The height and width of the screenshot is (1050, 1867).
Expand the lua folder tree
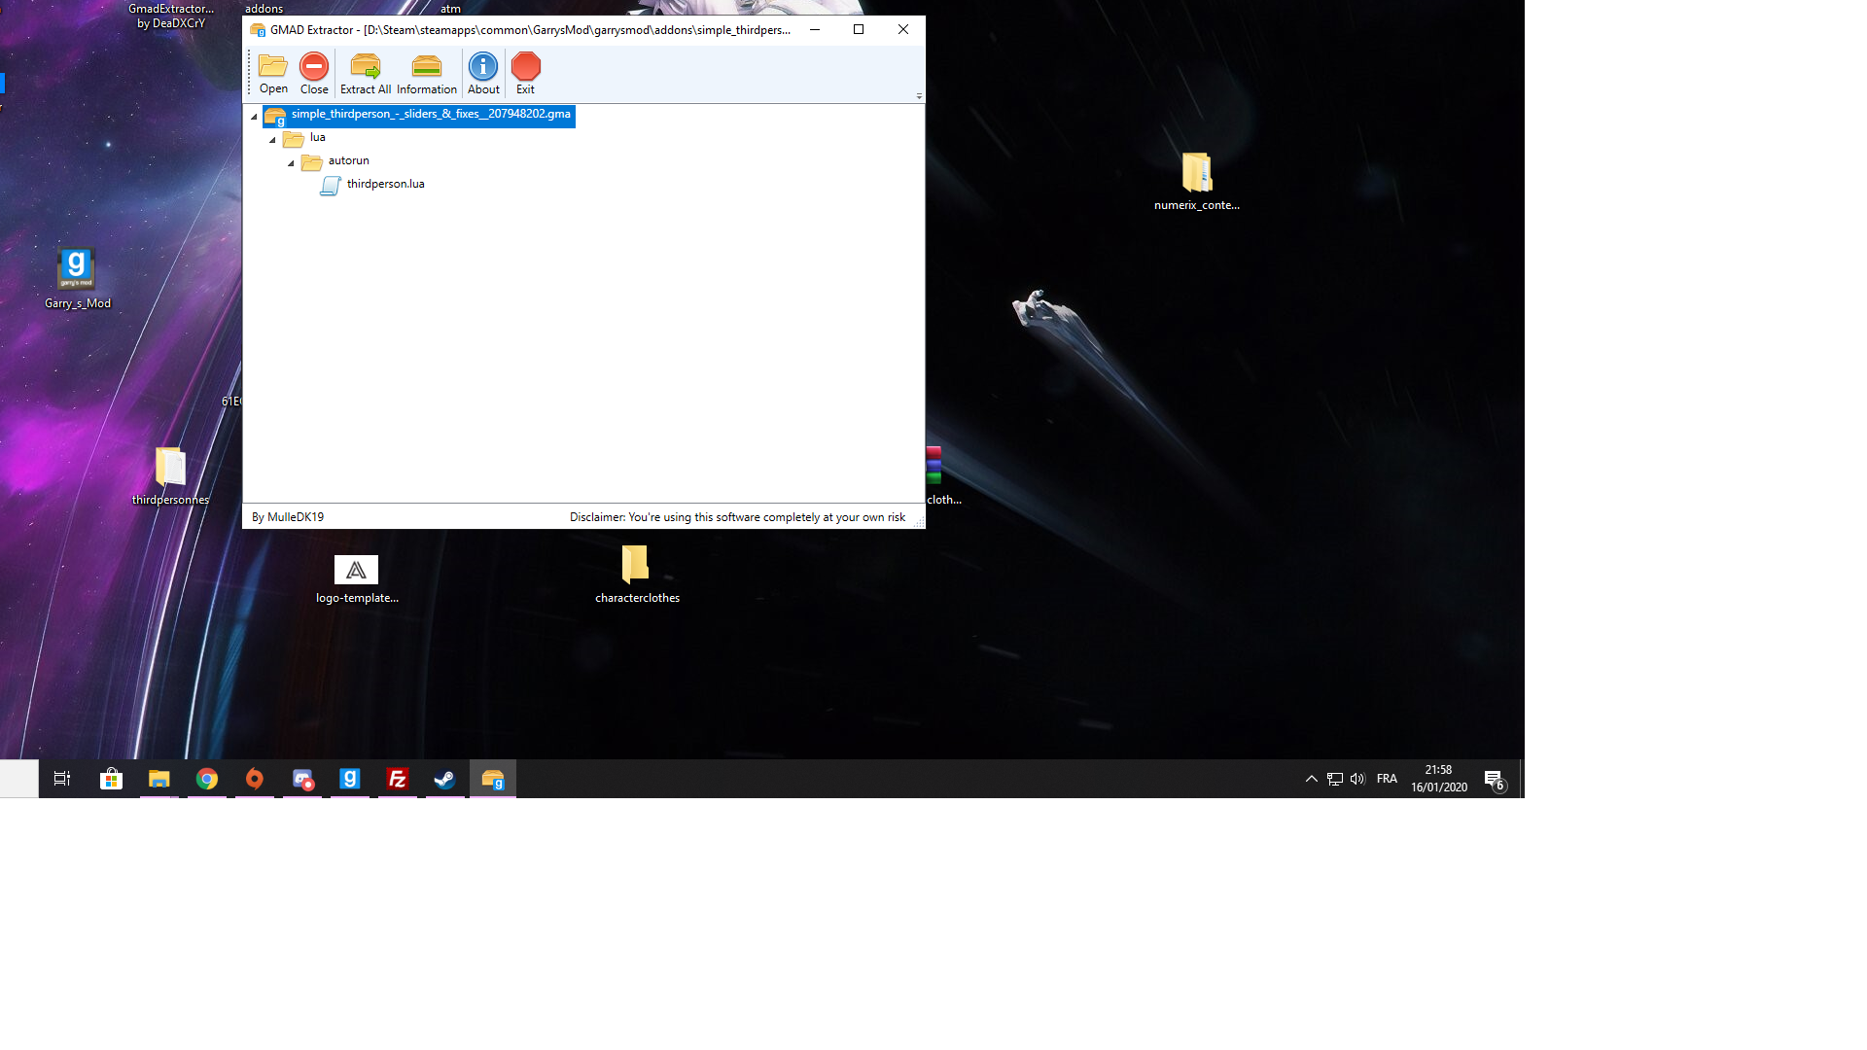tap(272, 138)
